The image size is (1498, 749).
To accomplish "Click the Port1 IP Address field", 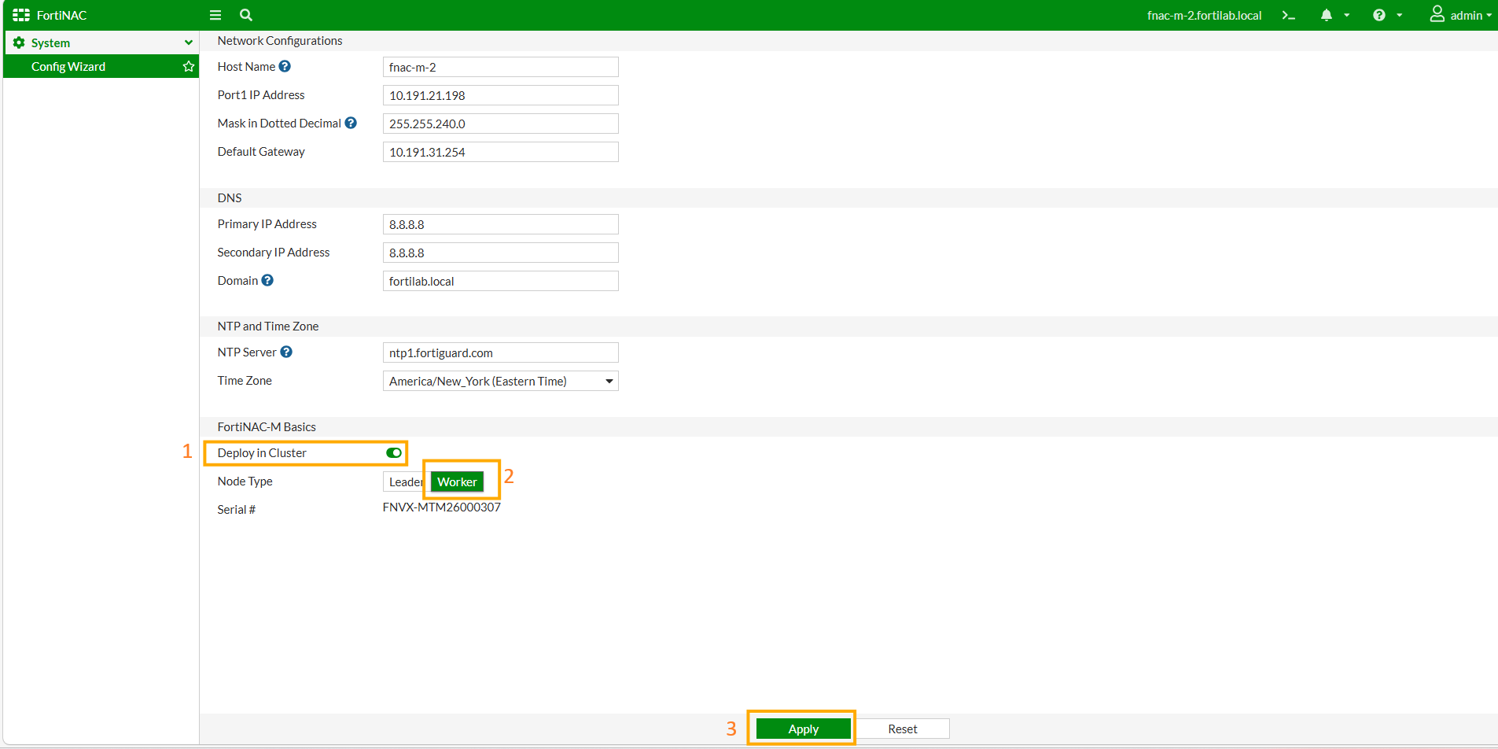I will tap(500, 95).
